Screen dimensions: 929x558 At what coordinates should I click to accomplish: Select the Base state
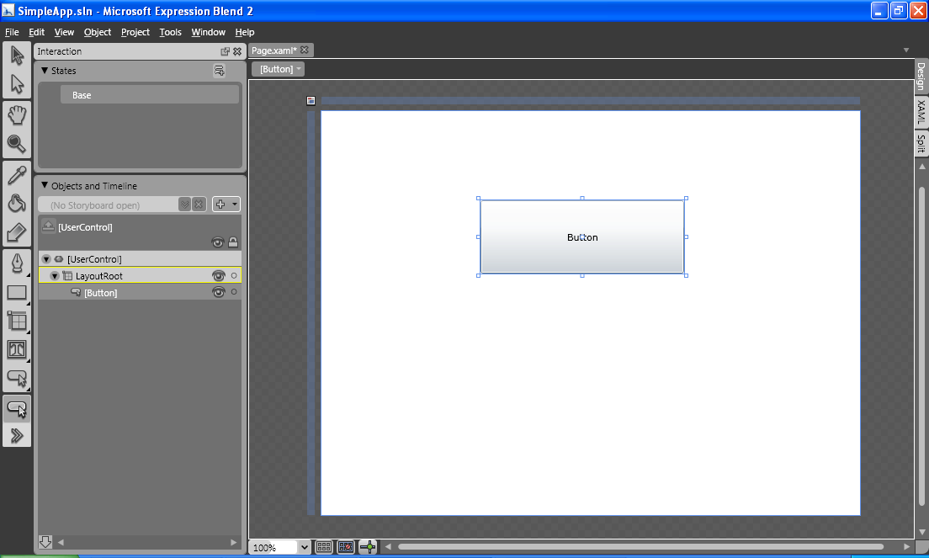coord(149,95)
